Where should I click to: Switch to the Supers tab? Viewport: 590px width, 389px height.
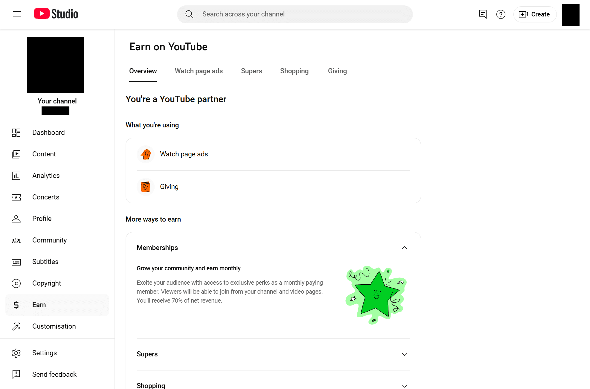click(251, 71)
